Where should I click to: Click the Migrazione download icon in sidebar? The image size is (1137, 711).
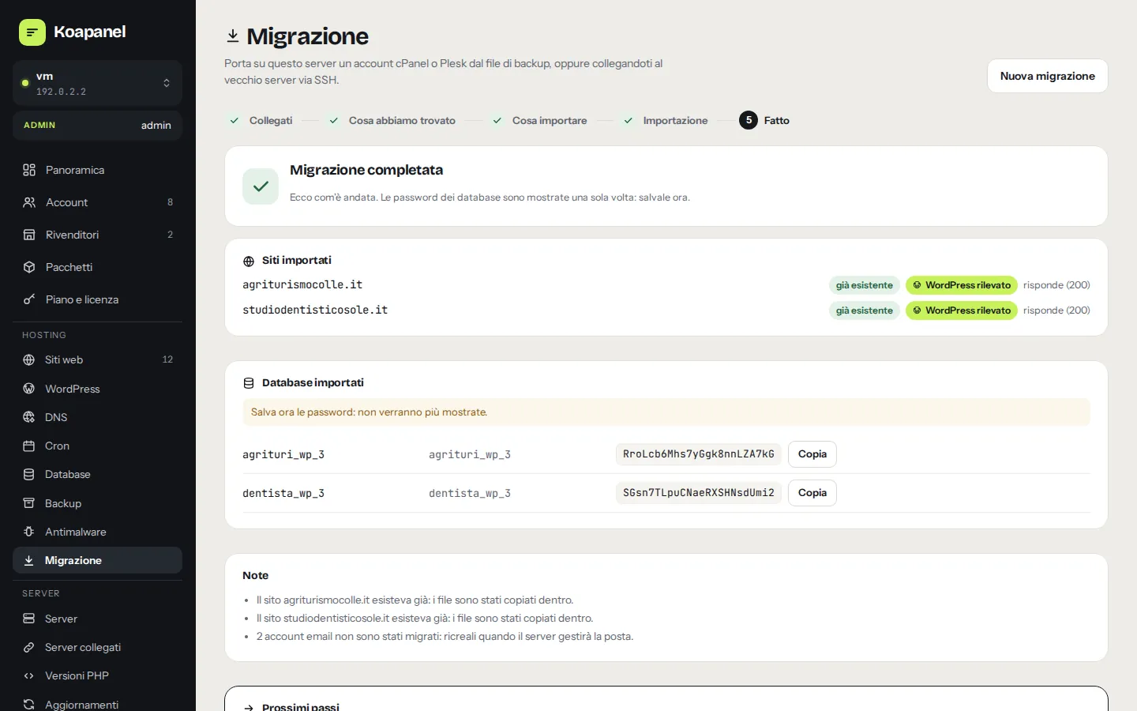pyautogui.click(x=29, y=560)
